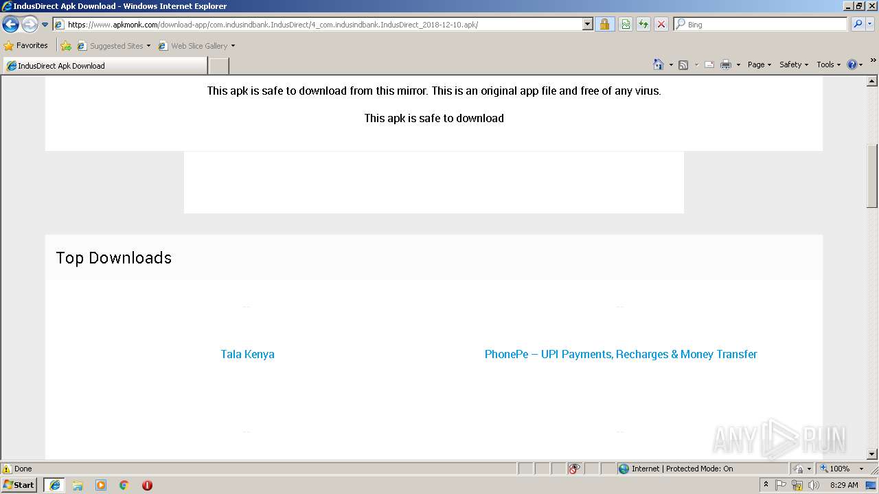This screenshot has height=494, width=879.
Task: Expand the Print options dropdown arrow
Action: coord(738,64)
